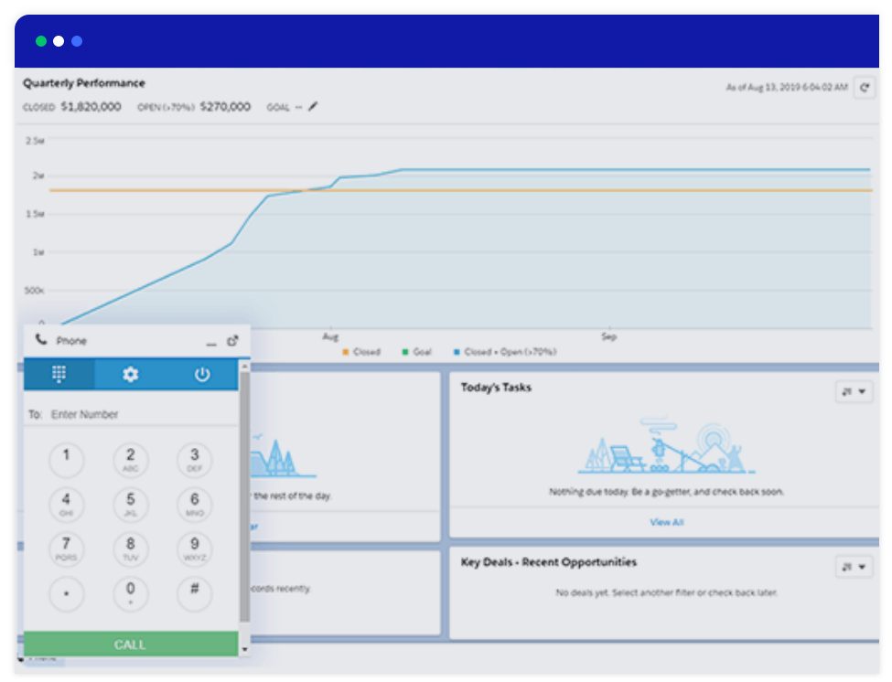Tap the 8 TUV key
892x682 pixels.
coord(130,549)
